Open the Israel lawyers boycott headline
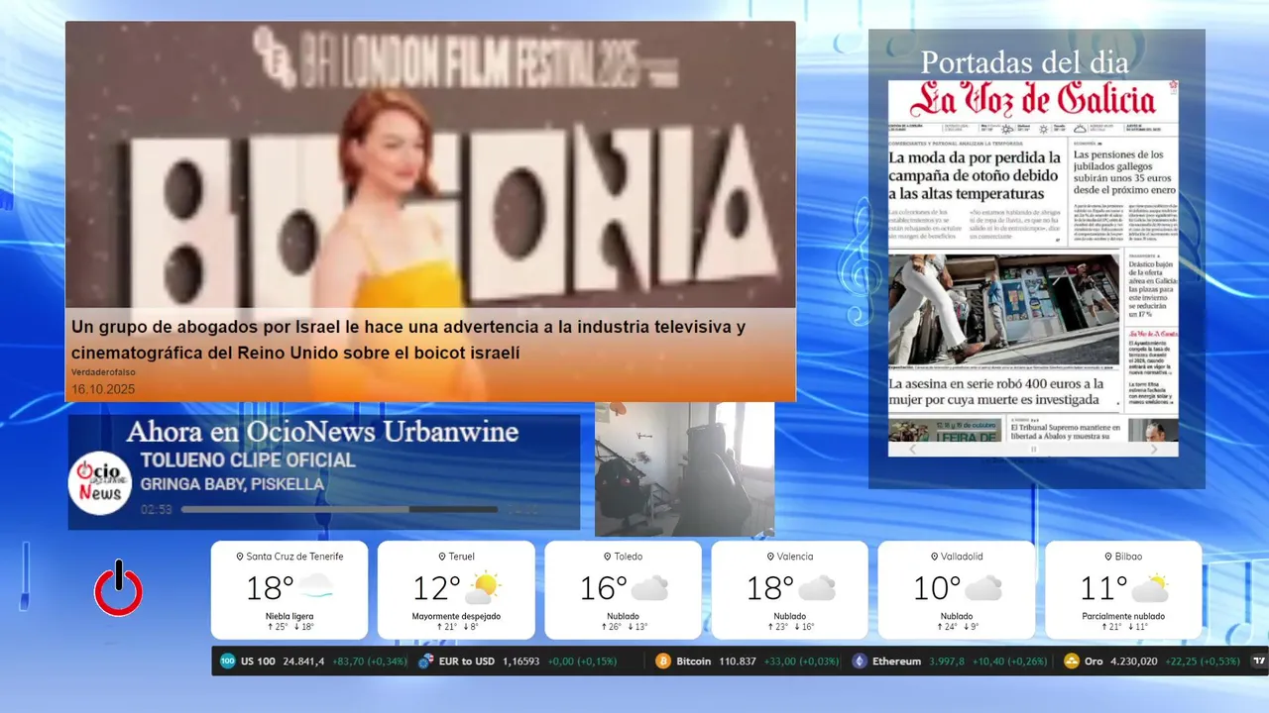The image size is (1269, 713). (x=408, y=340)
